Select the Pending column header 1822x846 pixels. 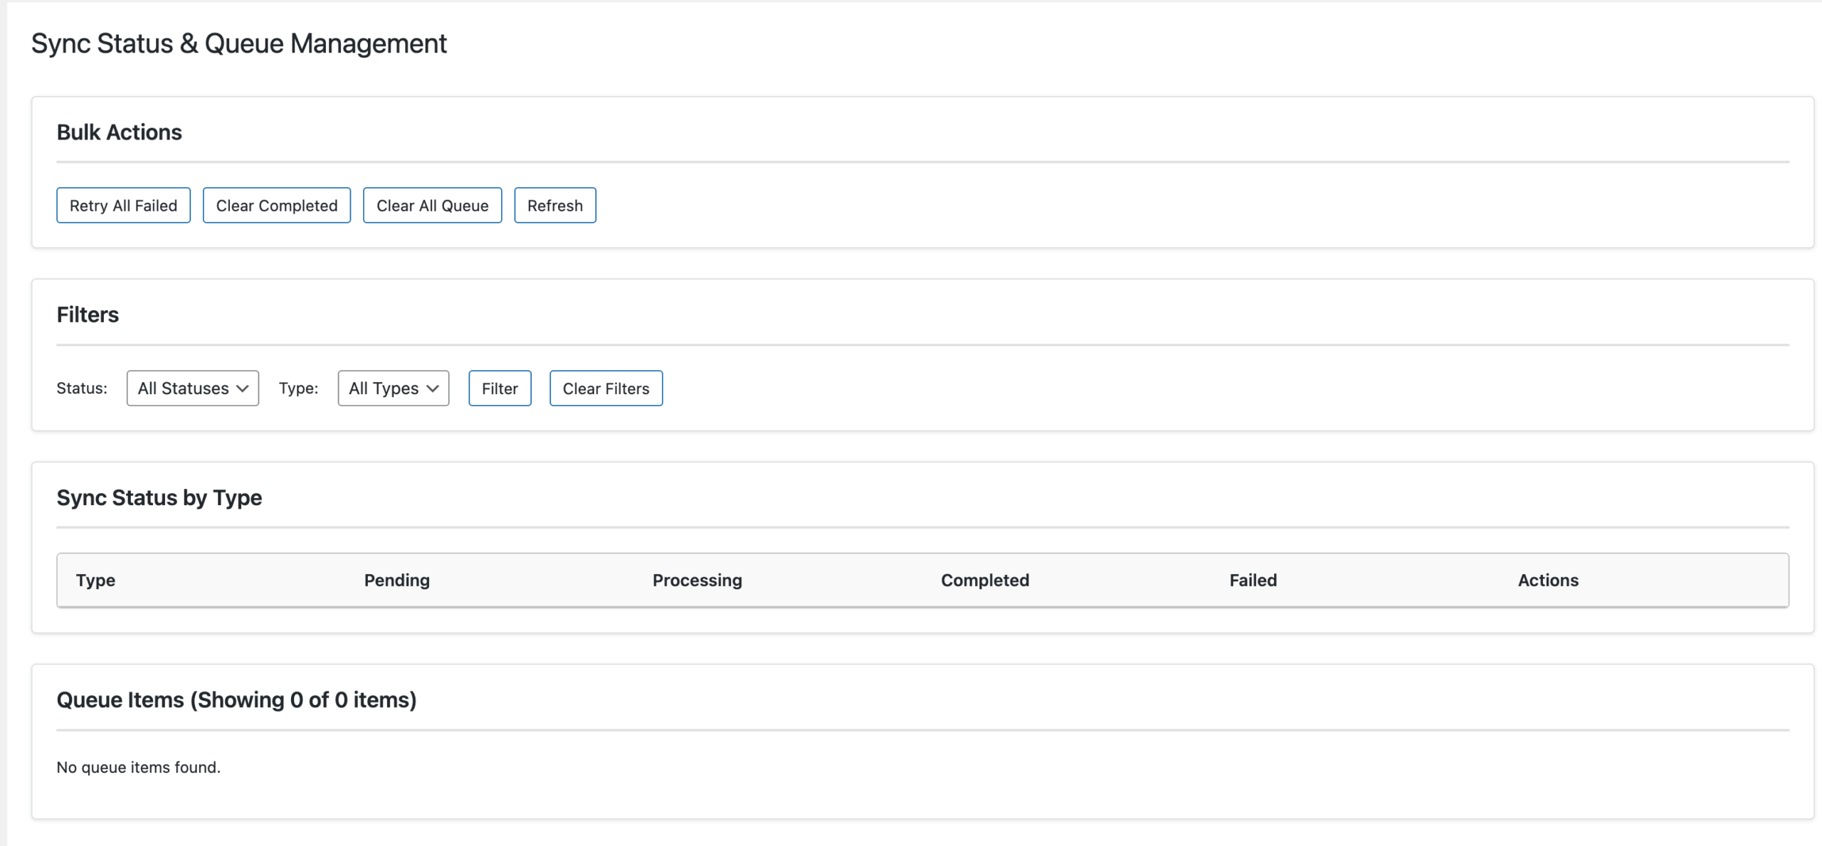click(396, 580)
